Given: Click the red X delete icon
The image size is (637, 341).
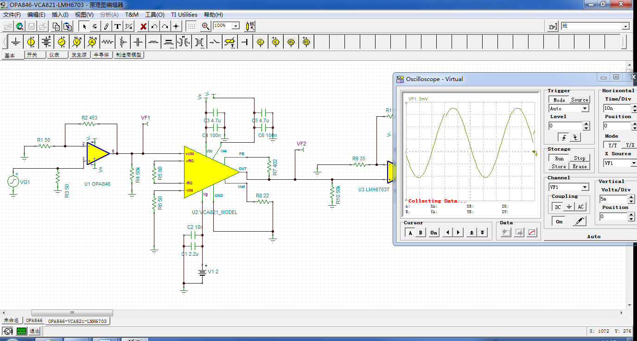Looking at the screenshot, I should click(x=143, y=26).
